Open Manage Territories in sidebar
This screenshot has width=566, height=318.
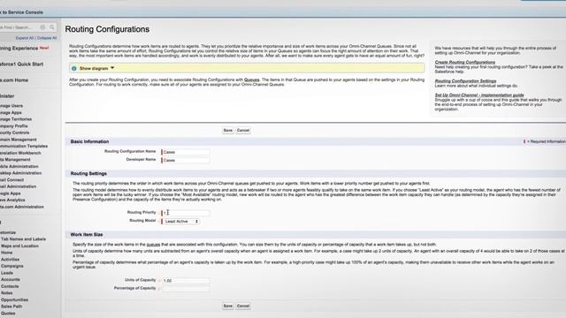click(16, 119)
